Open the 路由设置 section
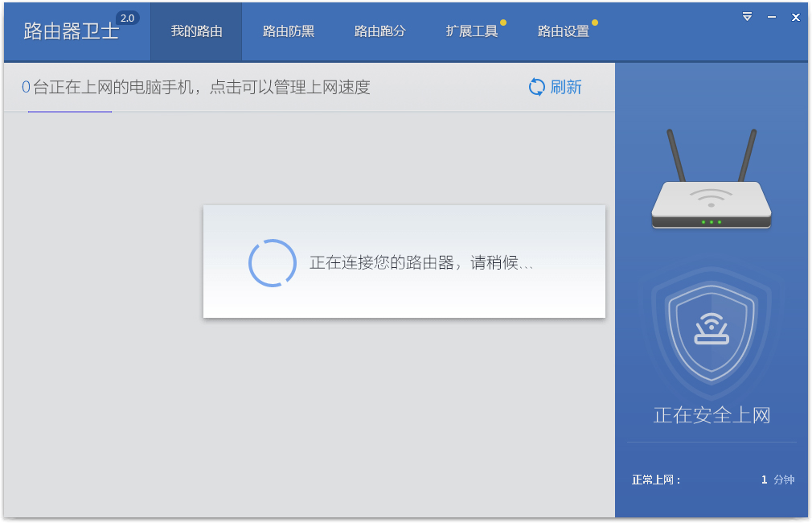This screenshot has height=523, width=812. 563,31
